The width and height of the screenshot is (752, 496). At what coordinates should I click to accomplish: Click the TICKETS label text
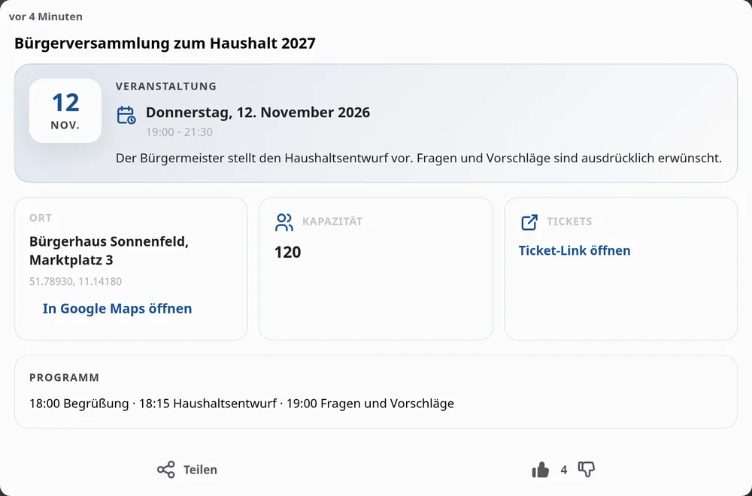(x=569, y=222)
